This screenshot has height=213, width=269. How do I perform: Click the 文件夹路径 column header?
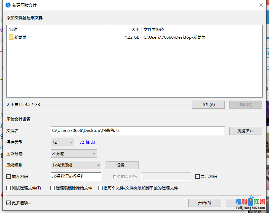click(x=190, y=30)
